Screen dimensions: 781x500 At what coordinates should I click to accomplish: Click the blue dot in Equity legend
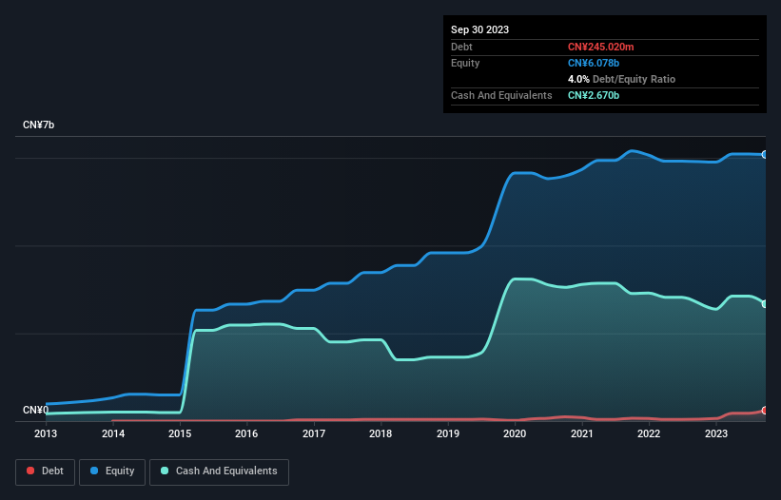click(x=93, y=471)
